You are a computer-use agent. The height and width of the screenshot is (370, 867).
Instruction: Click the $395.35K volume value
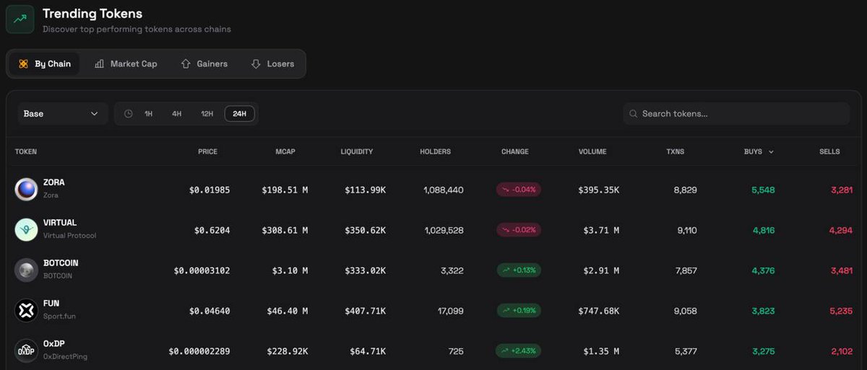598,190
